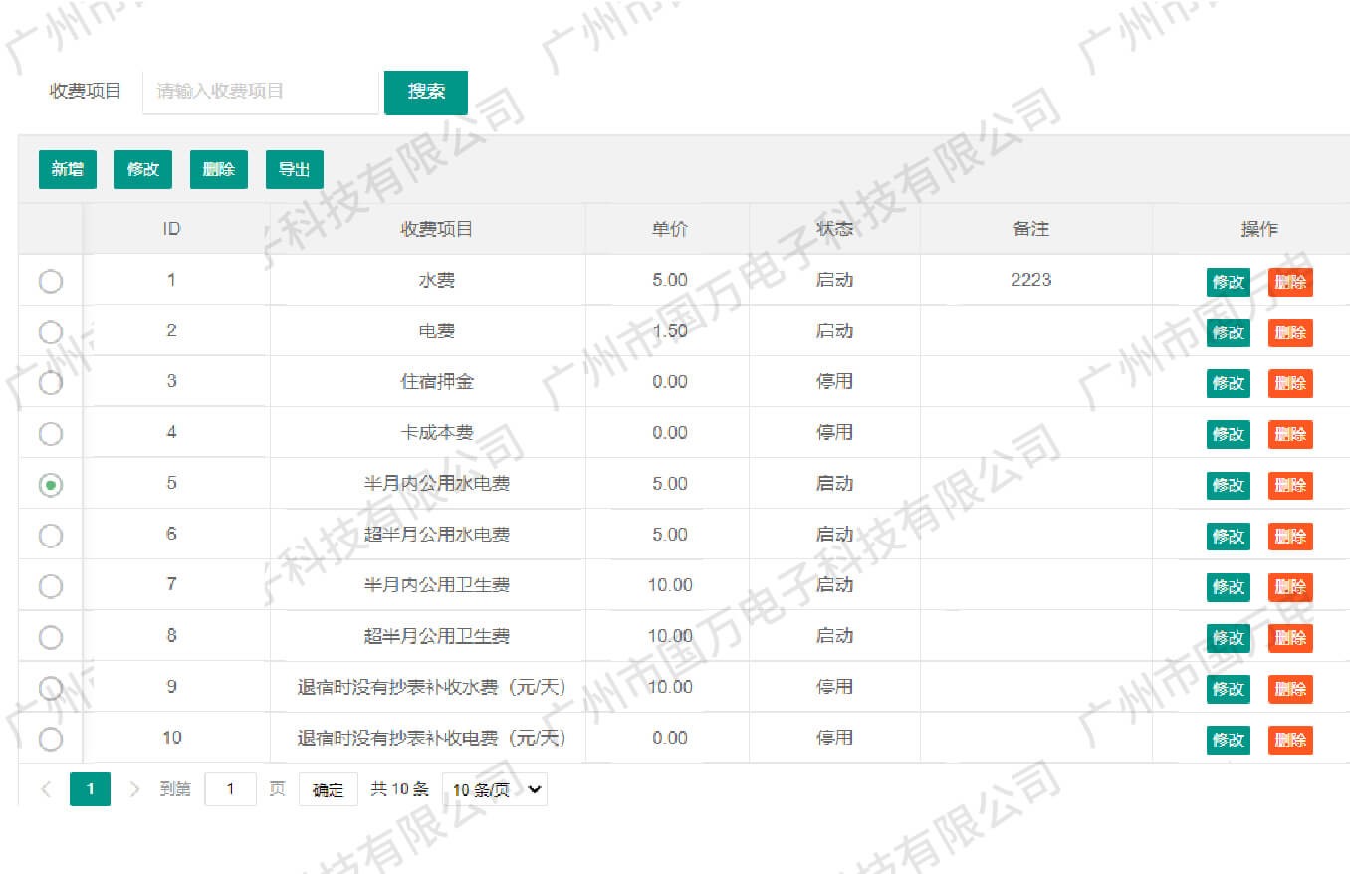Click the toolbar 删除 button
Screen dimensions: 1350x874
(x=219, y=169)
